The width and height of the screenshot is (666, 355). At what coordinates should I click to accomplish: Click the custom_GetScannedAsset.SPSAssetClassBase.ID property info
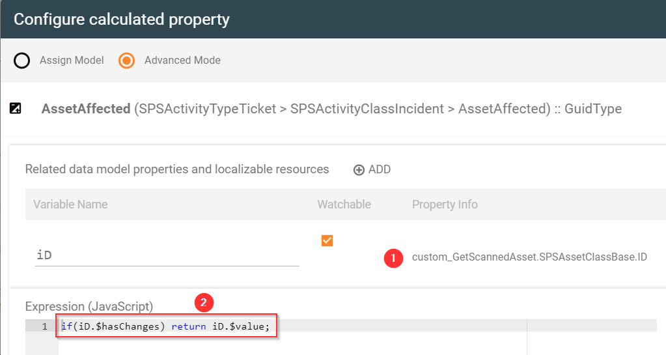529,257
